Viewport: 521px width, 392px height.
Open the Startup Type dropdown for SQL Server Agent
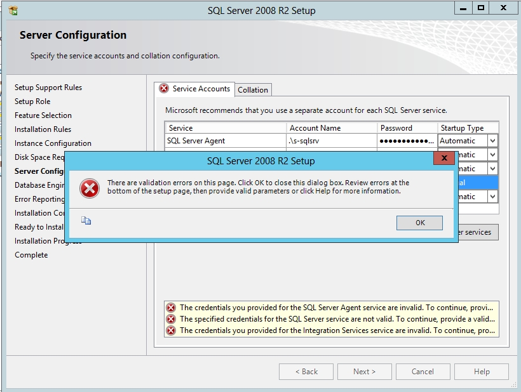click(493, 141)
